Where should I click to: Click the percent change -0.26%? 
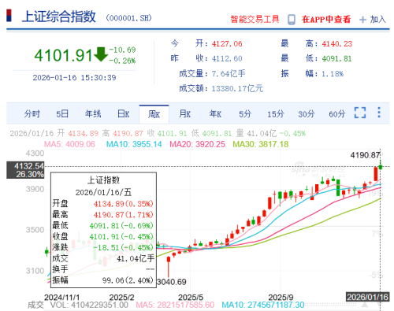(122, 61)
